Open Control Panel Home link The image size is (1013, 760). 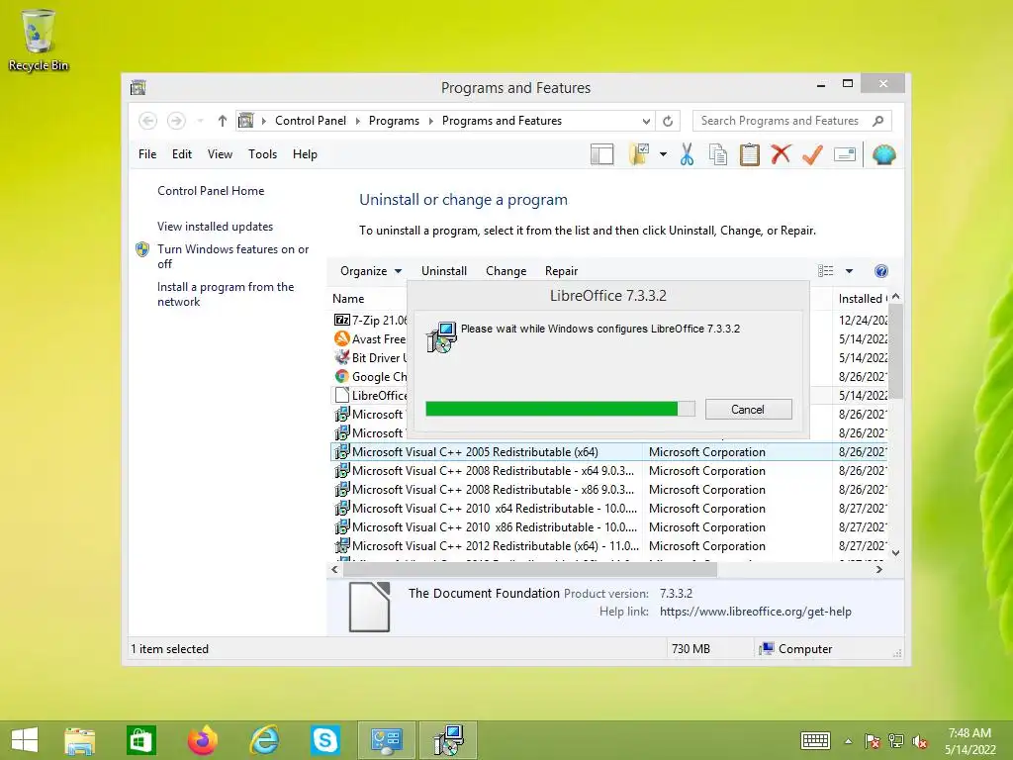[211, 191]
